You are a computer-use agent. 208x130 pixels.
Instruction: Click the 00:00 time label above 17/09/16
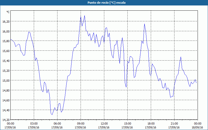(10, 124)
